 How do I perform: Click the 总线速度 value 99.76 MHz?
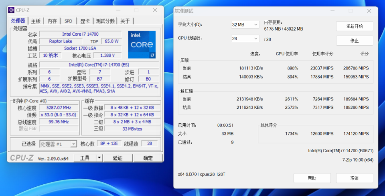[x=59, y=122]
